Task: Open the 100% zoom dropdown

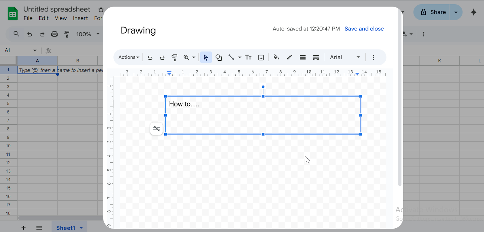Action: pyautogui.click(x=88, y=34)
